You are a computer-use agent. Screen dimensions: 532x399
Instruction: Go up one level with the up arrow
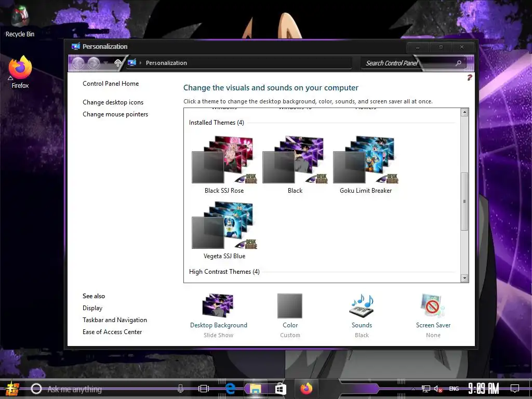[118, 63]
